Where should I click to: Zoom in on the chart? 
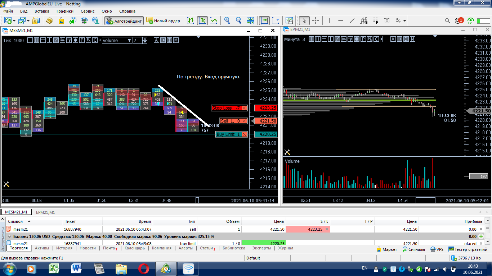click(227, 20)
